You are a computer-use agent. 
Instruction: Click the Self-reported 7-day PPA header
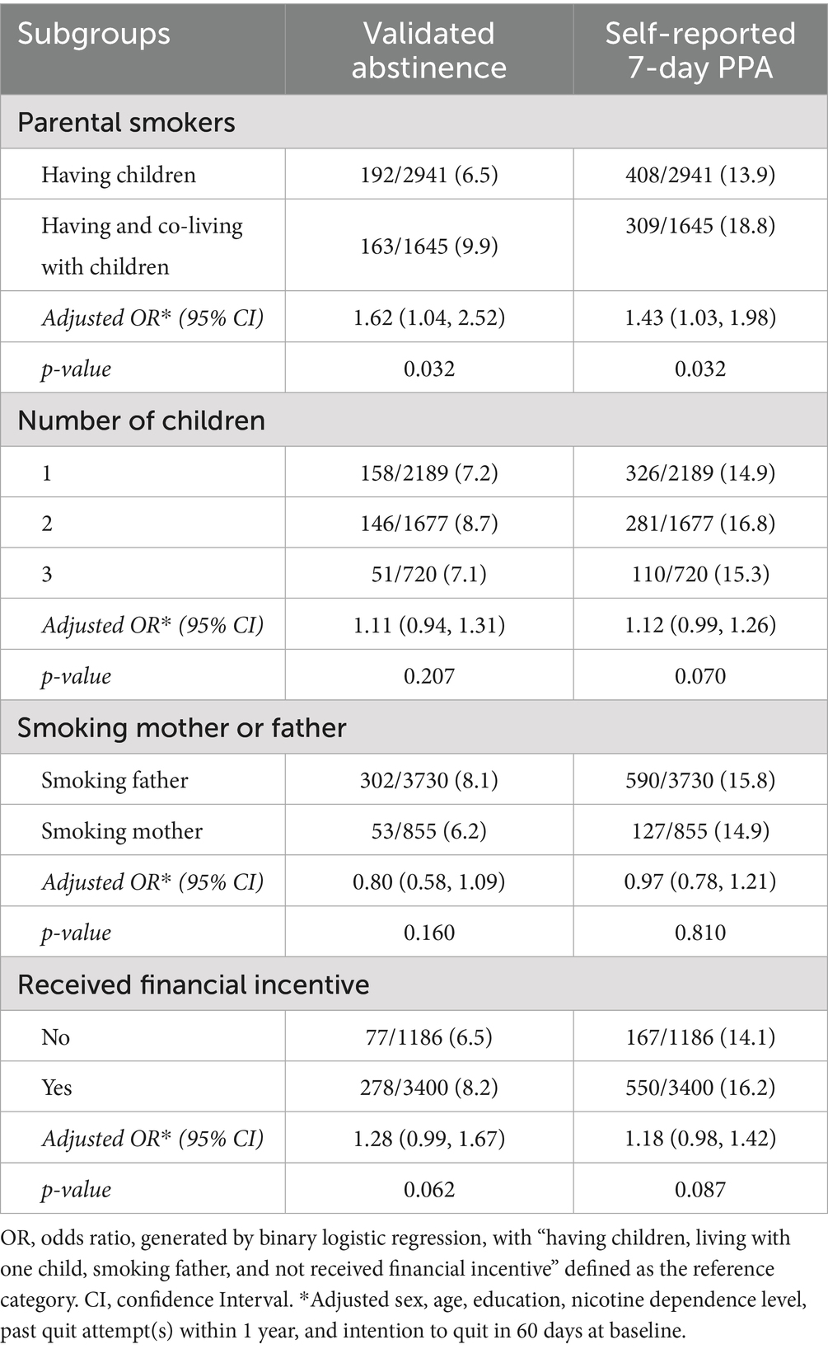(x=700, y=49)
